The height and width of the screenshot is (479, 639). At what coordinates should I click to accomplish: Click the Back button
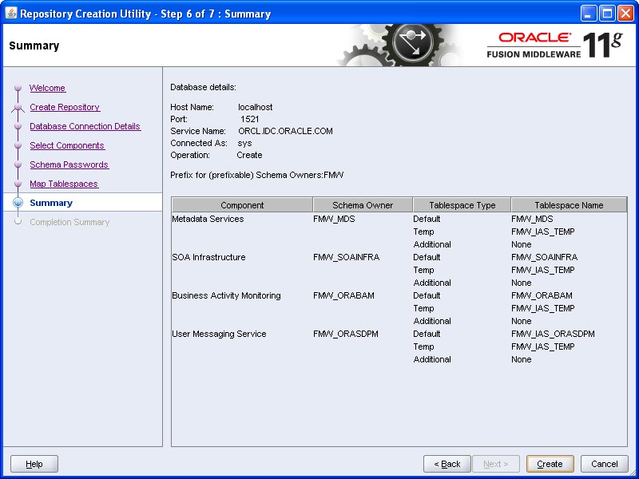(447, 464)
